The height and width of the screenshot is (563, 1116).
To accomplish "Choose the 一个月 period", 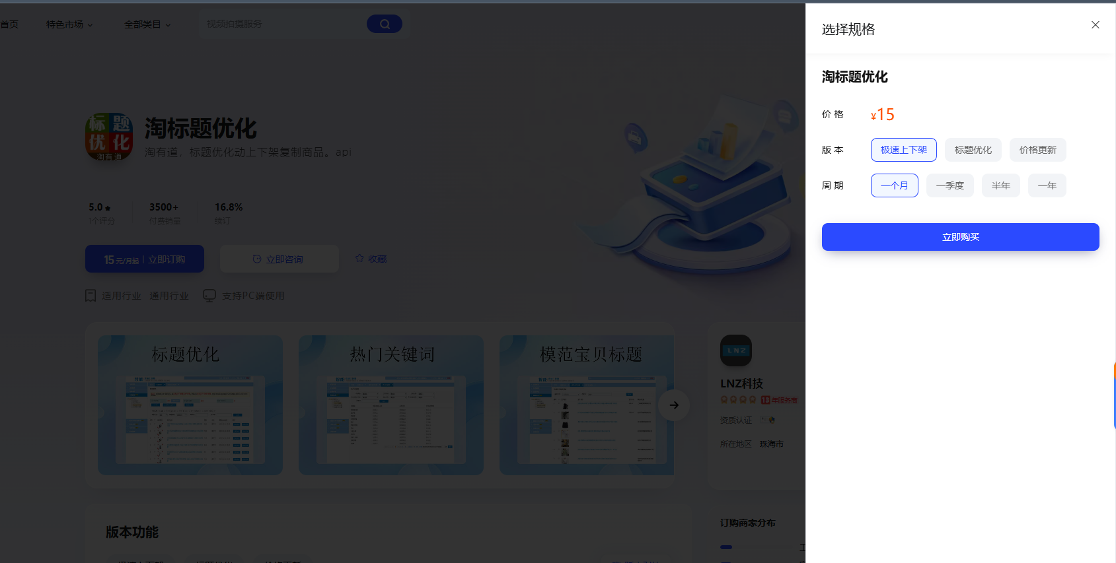I will click(894, 185).
